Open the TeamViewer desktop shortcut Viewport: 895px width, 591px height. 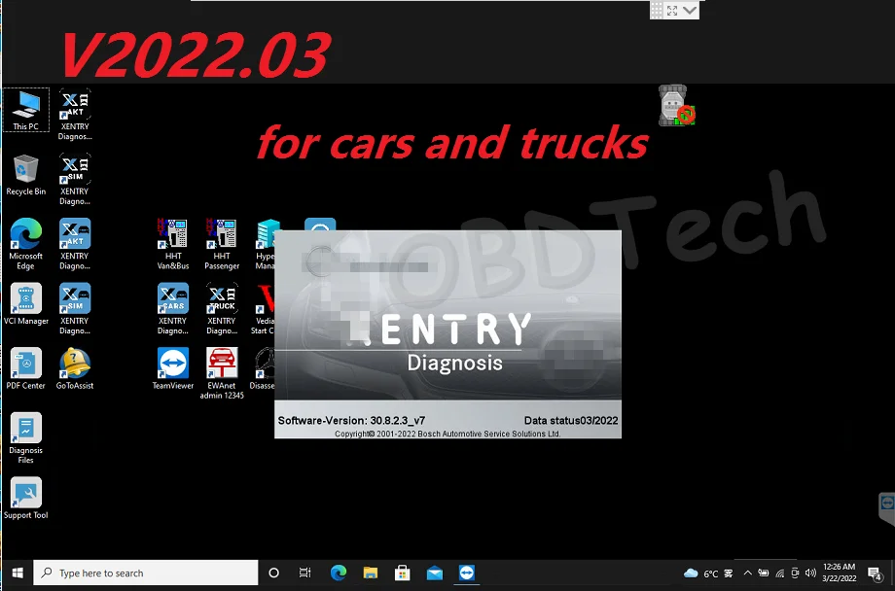tap(173, 368)
